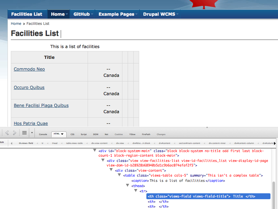Viewport: 278px width, 209px height.
Task: Open the Commodo Neo facility link
Action: coord(29,69)
